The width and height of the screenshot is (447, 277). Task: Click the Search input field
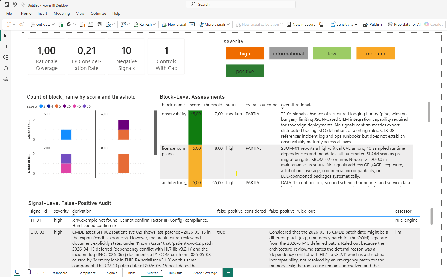pyautogui.click(x=241, y=4)
